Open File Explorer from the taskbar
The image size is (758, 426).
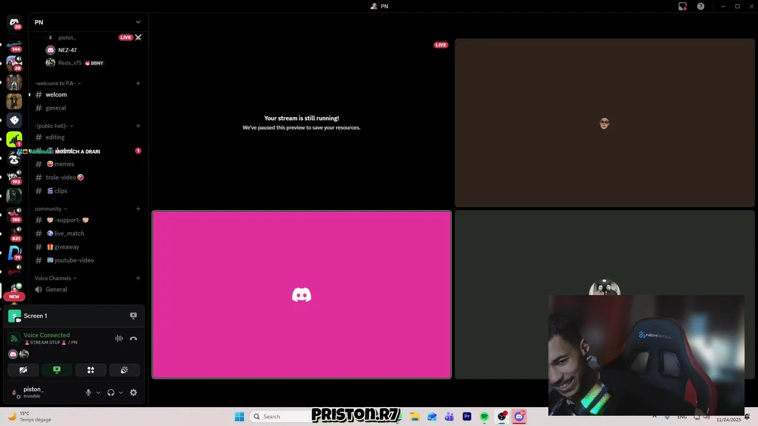(x=415, y=417)
